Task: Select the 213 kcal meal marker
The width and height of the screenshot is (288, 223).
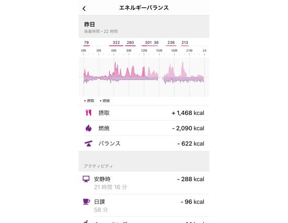Action: [x=185, y=43]
